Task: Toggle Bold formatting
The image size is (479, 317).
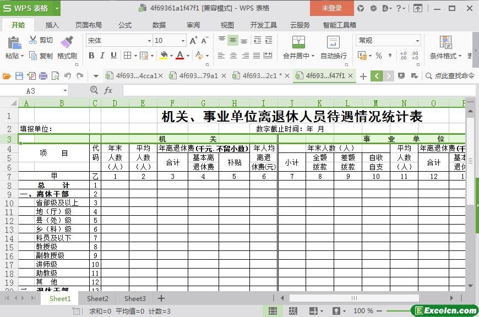Action: click(x=91, y=56)
